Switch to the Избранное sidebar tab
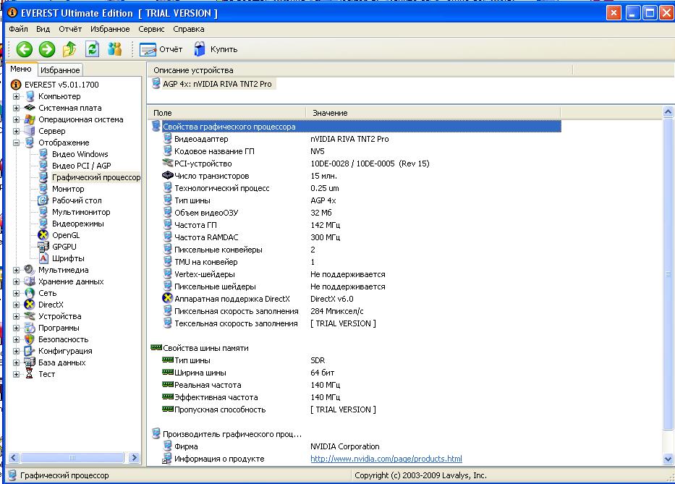675x484 pixels. pyautogui.click(x=60, y=69)
